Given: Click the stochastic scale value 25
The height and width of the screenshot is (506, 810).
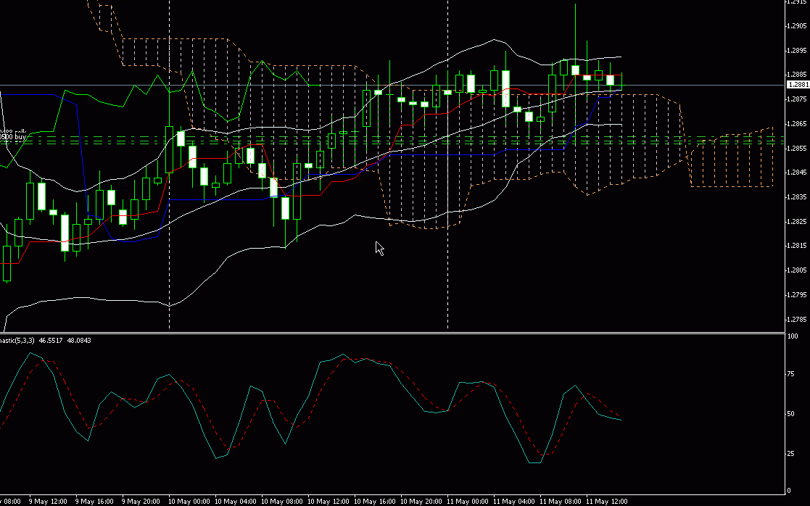Looking at the screenshot, I should coord(791,453).
